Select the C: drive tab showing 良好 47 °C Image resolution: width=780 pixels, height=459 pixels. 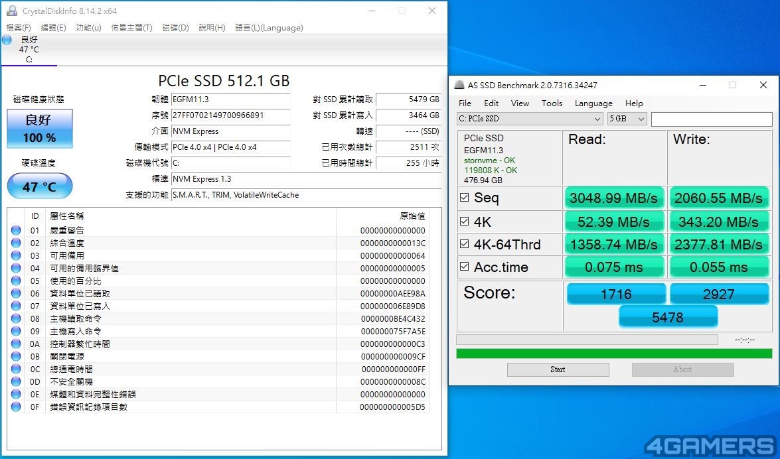click(29, 49)
